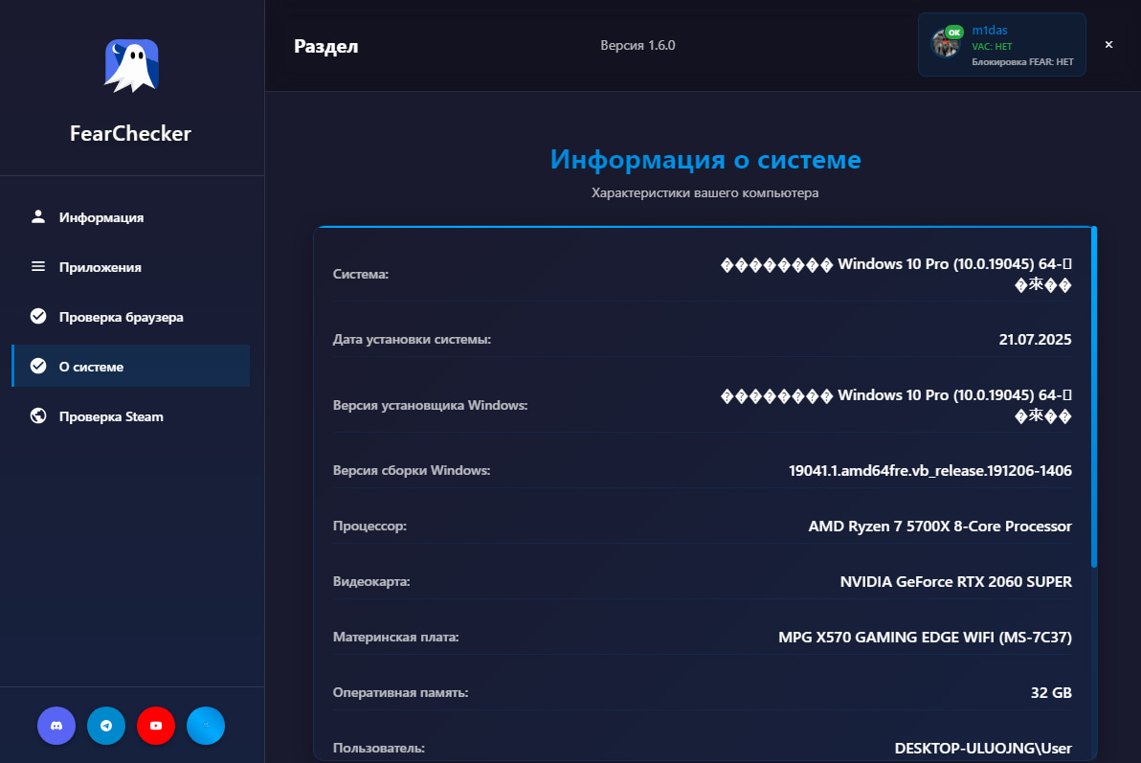Click the green OK status badge
The width and height of the screenshot is (1141, 763).
(953, 32)
